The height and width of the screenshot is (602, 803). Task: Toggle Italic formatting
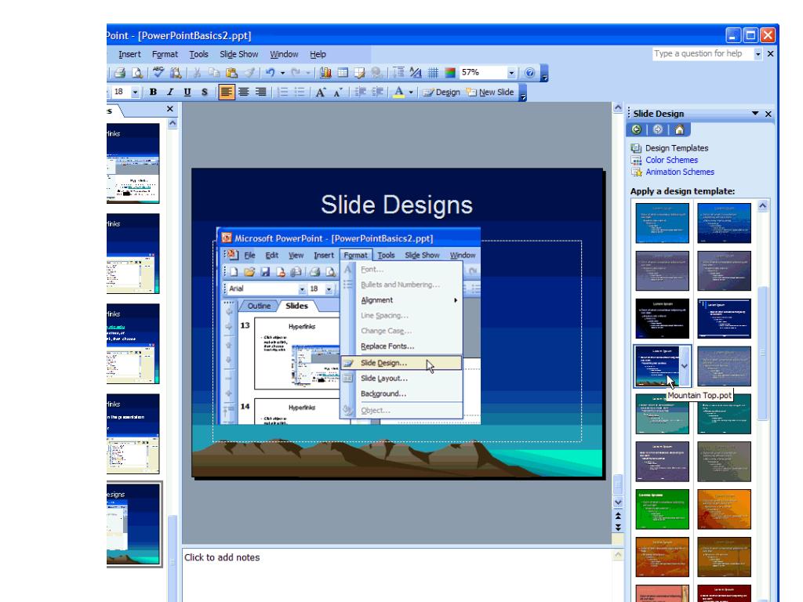pyautogui.click(x=170, y=92)
